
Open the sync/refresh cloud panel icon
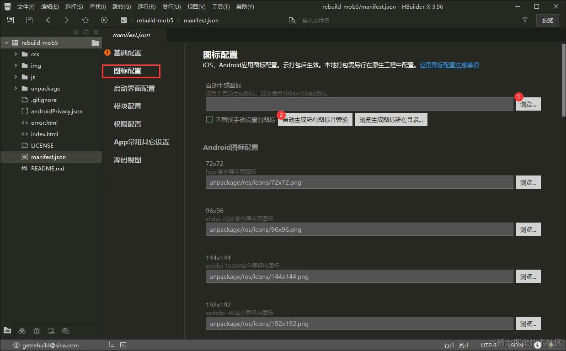(51, 331)
